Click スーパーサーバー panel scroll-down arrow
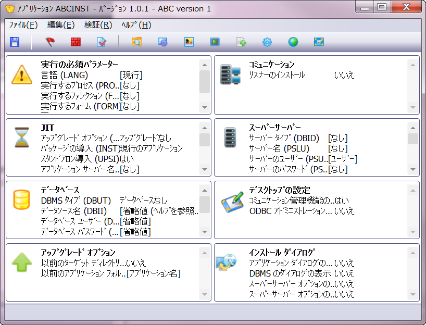The width and height of the screenshot is (426, 325). 413,170
